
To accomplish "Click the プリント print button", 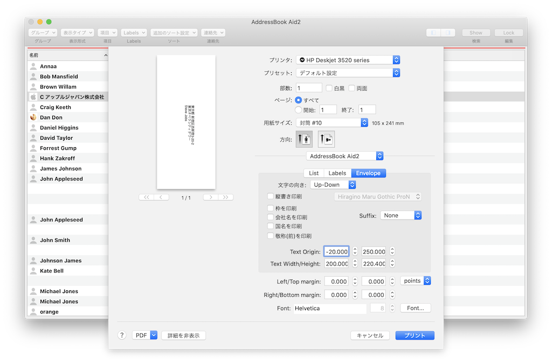I will click(x=415, y=336).
